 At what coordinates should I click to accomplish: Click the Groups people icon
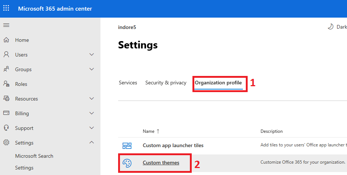pyautogui.click(x=6, y=69)
